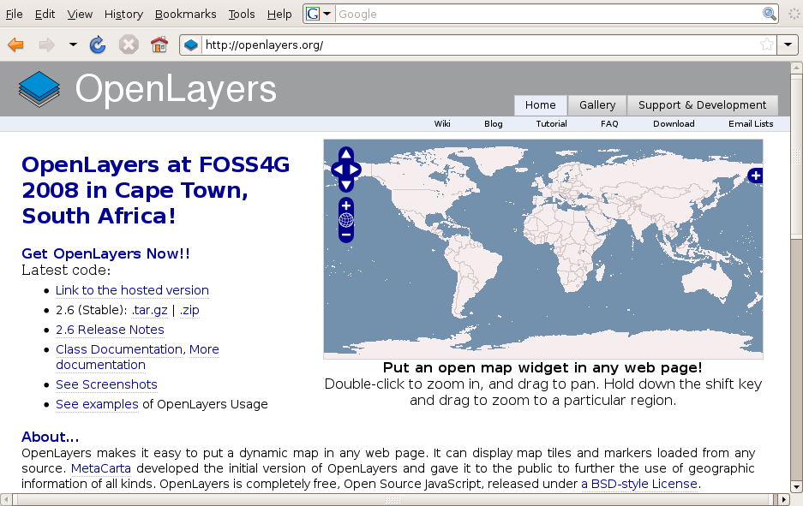Pan the map north with the up arrow
This screenshot has height=506, width=803.
point(346,155)
